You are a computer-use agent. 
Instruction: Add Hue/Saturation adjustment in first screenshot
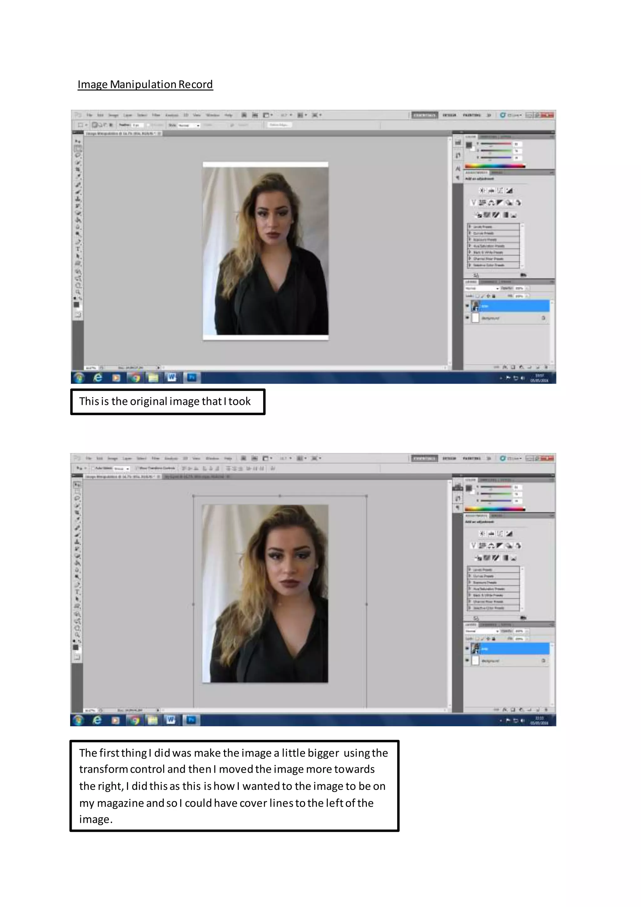[x=482, y=203]
